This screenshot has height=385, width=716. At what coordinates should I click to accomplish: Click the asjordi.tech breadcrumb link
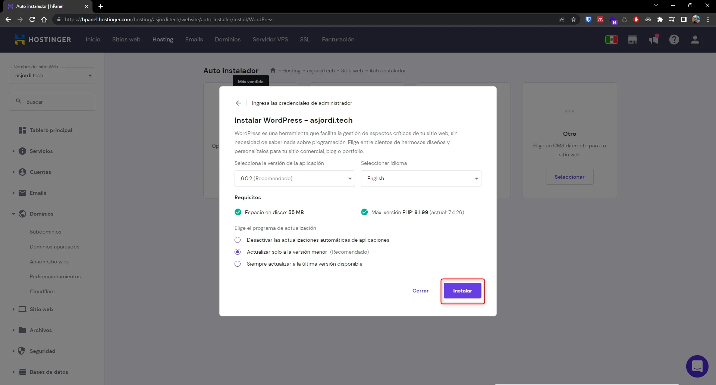pos(321,71)
